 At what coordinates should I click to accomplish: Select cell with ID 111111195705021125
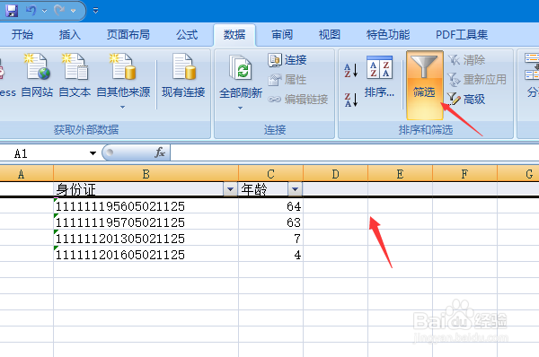click(x=146, y=222)
